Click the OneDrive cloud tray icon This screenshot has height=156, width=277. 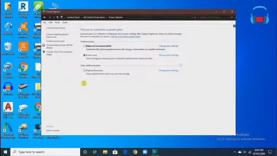(239, 152)
